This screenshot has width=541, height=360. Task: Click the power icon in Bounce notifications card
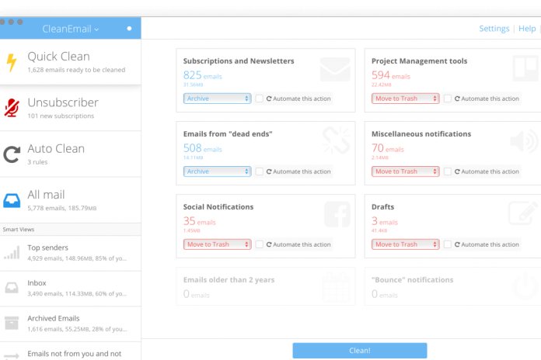pyautogui.click(x=525, y=286)
